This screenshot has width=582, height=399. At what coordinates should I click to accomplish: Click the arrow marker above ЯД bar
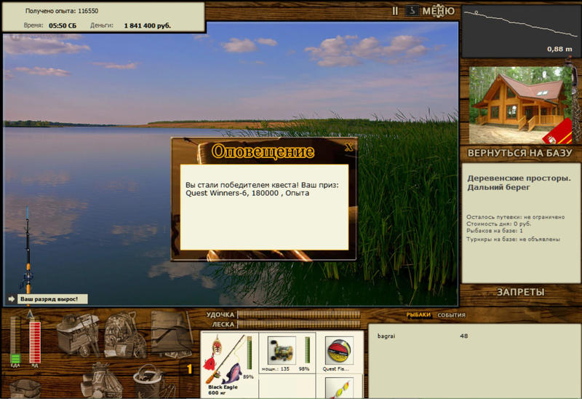coord(31,315)
